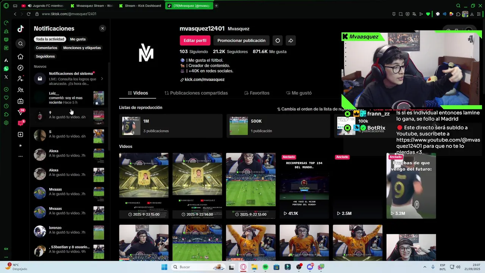
Task: Expand 'Notificaciones del sistema' chevron
Action: [x=102, y=79]
